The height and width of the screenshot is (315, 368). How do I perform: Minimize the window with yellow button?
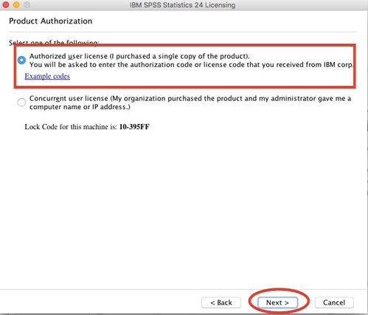[16, 4]
